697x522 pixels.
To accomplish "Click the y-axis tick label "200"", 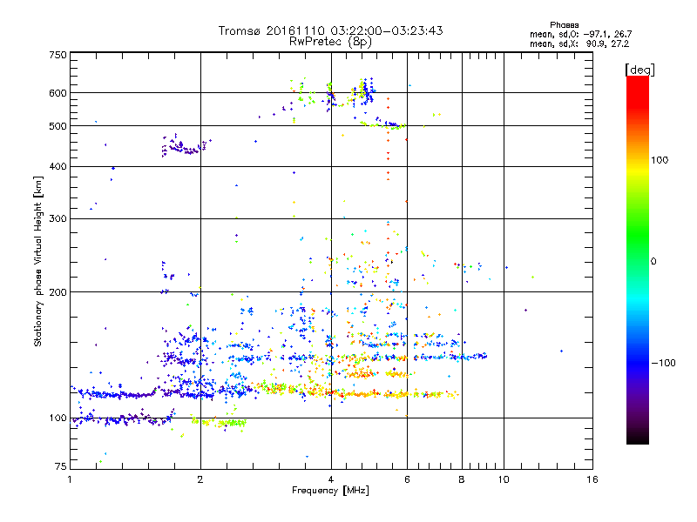I will pyautogui.click(x=58, y=292).
